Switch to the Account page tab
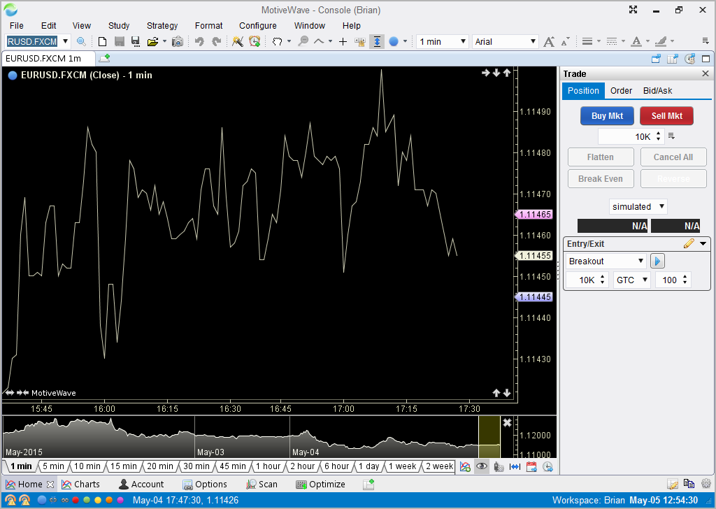716x509 pixels. (x=141, y=485)
